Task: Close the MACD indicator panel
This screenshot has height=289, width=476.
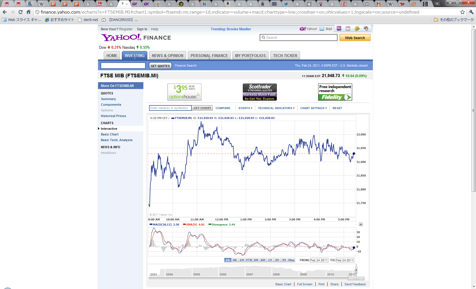Action: pyautogui.click(x=361, y=224)
